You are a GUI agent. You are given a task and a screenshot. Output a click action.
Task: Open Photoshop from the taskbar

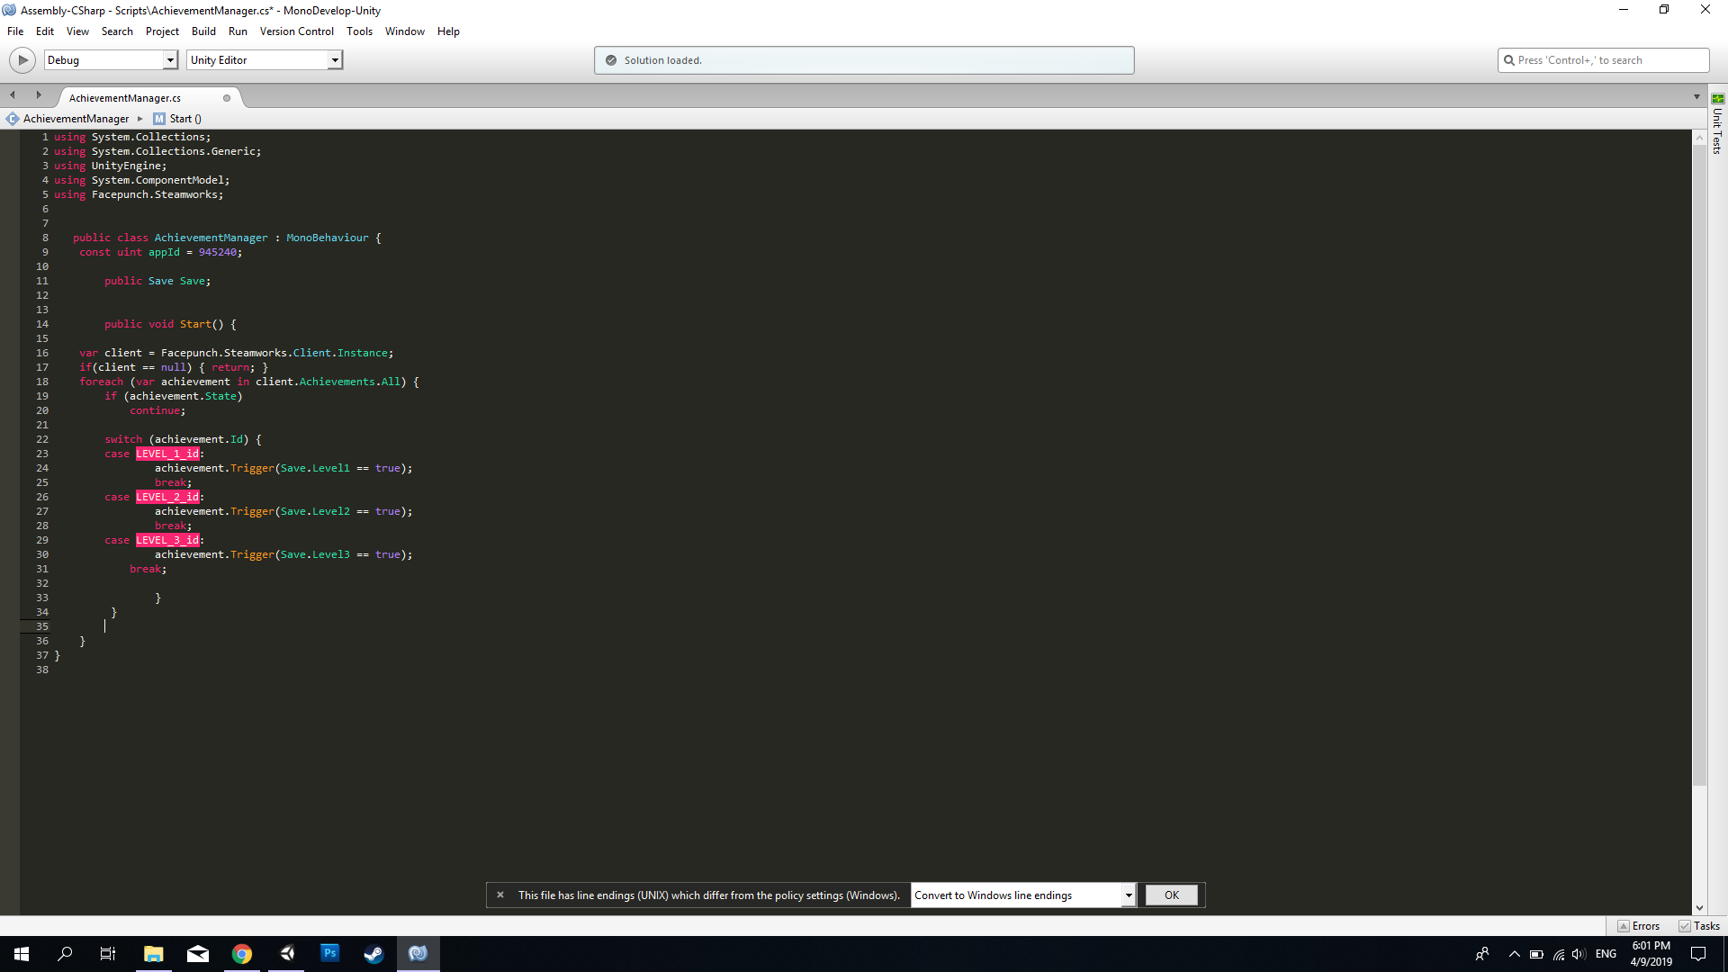(x=330, y=953)
